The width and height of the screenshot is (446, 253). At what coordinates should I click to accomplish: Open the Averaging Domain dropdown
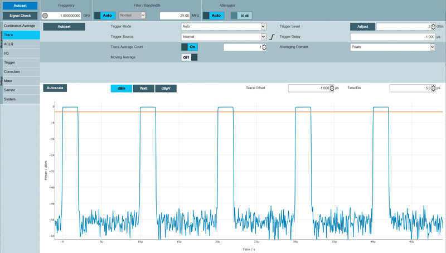pos(393,47)
